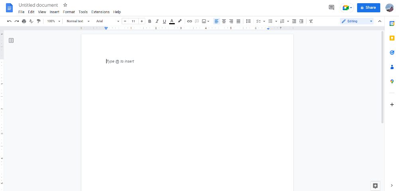Open Google Tasks side panel
This screenshot has height=191, width=399.
392,53
